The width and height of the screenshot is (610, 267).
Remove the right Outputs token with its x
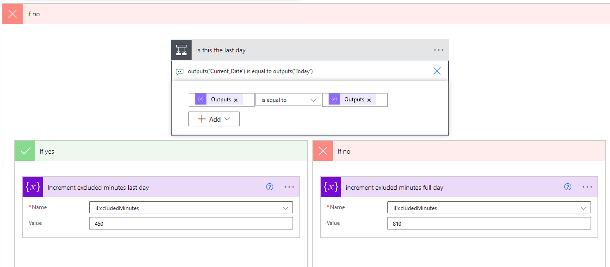click(x=369, y=99)
